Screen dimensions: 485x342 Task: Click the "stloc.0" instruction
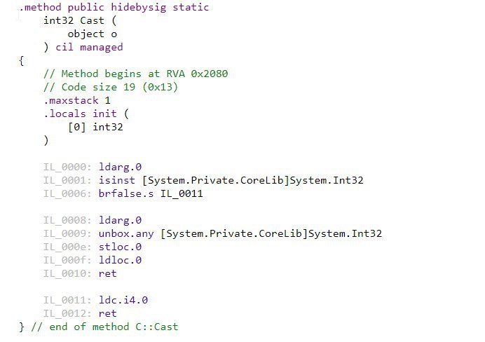(120, 247)
